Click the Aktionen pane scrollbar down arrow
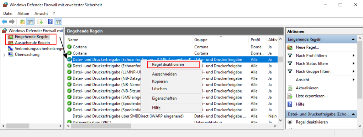 (359, 126)
